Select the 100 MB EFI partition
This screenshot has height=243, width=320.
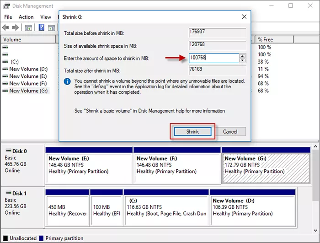pos(107,207)
